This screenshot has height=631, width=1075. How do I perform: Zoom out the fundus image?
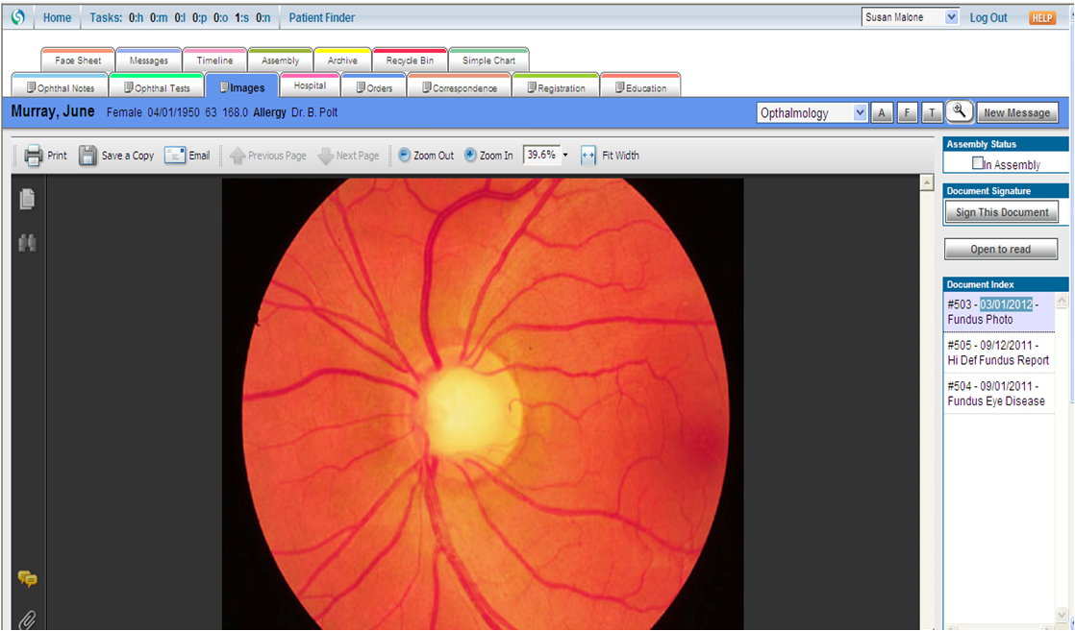point(404,156)
